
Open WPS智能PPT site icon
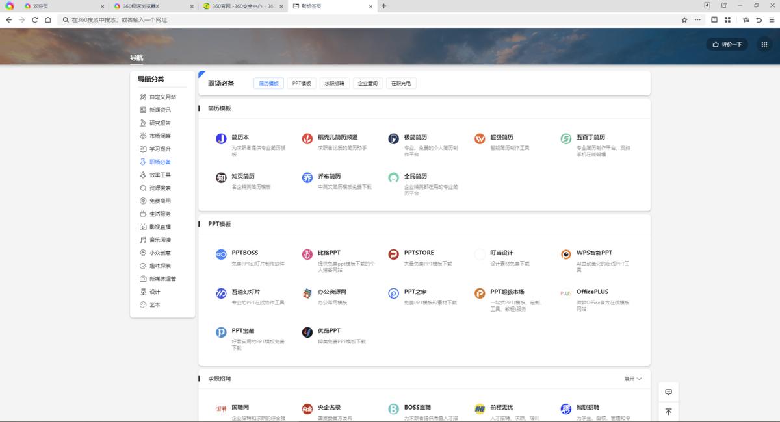566,254
